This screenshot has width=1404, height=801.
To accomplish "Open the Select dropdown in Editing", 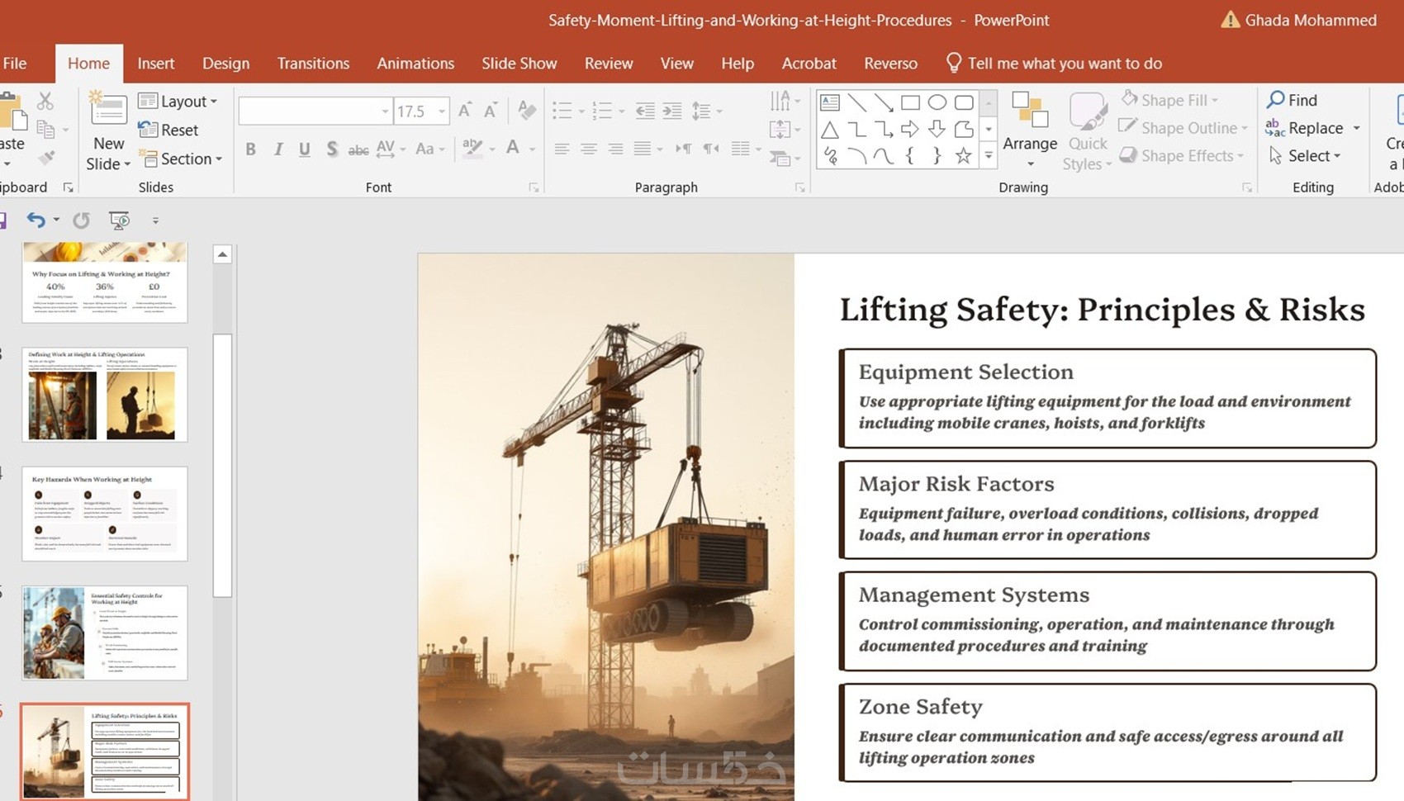I will coord(1304,155).
